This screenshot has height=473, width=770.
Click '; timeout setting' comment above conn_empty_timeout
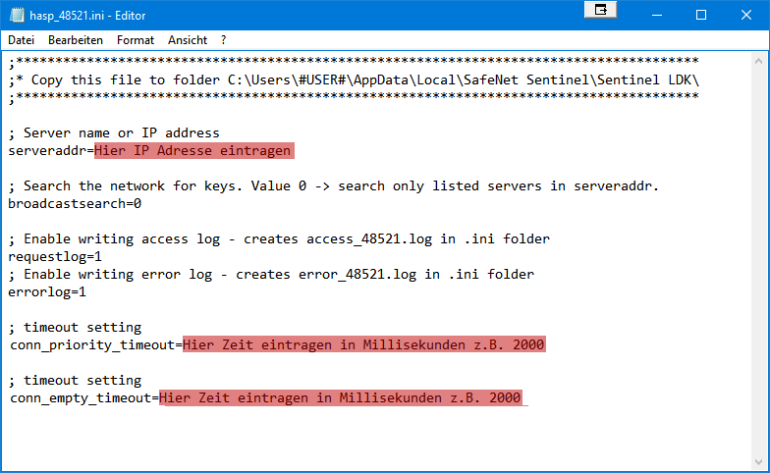click(x=75, y=381)
